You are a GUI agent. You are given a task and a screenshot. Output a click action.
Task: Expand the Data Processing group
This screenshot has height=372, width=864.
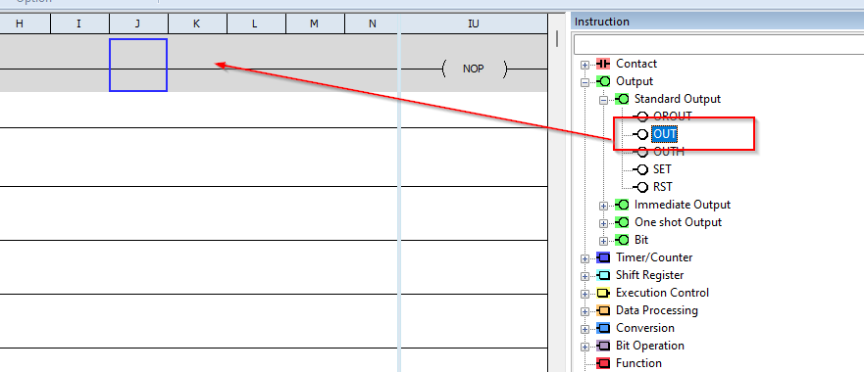pos(584,311)
